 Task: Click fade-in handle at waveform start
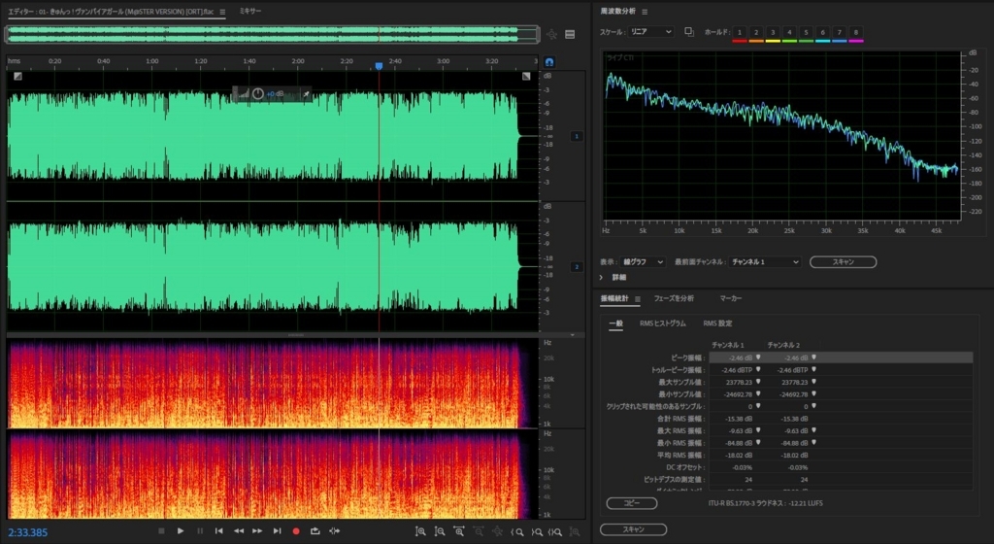17,76
